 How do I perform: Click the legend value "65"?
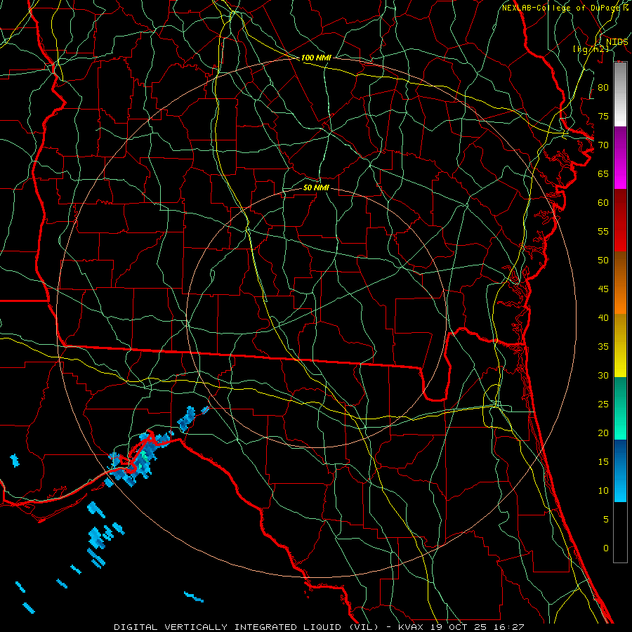pyautogui.click(x=603, y=173)
